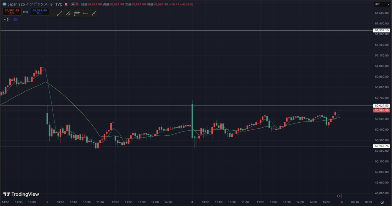Screen dimensions: 392x206
Task: Collapse the indicator legend showing 5
Action: click(x=6, y=19)
